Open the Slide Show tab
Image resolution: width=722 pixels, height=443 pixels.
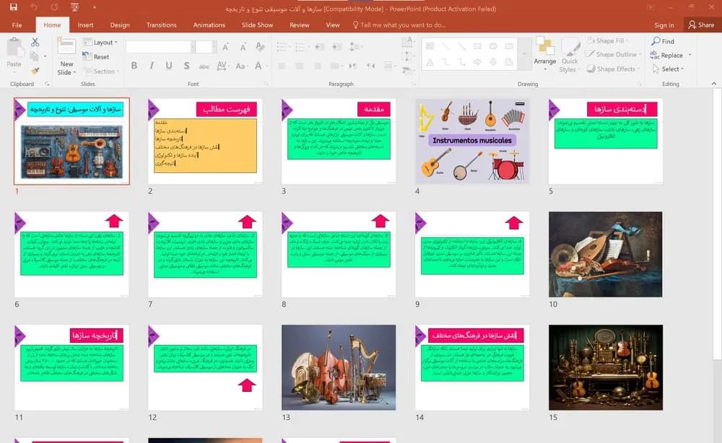pos(257,25)
